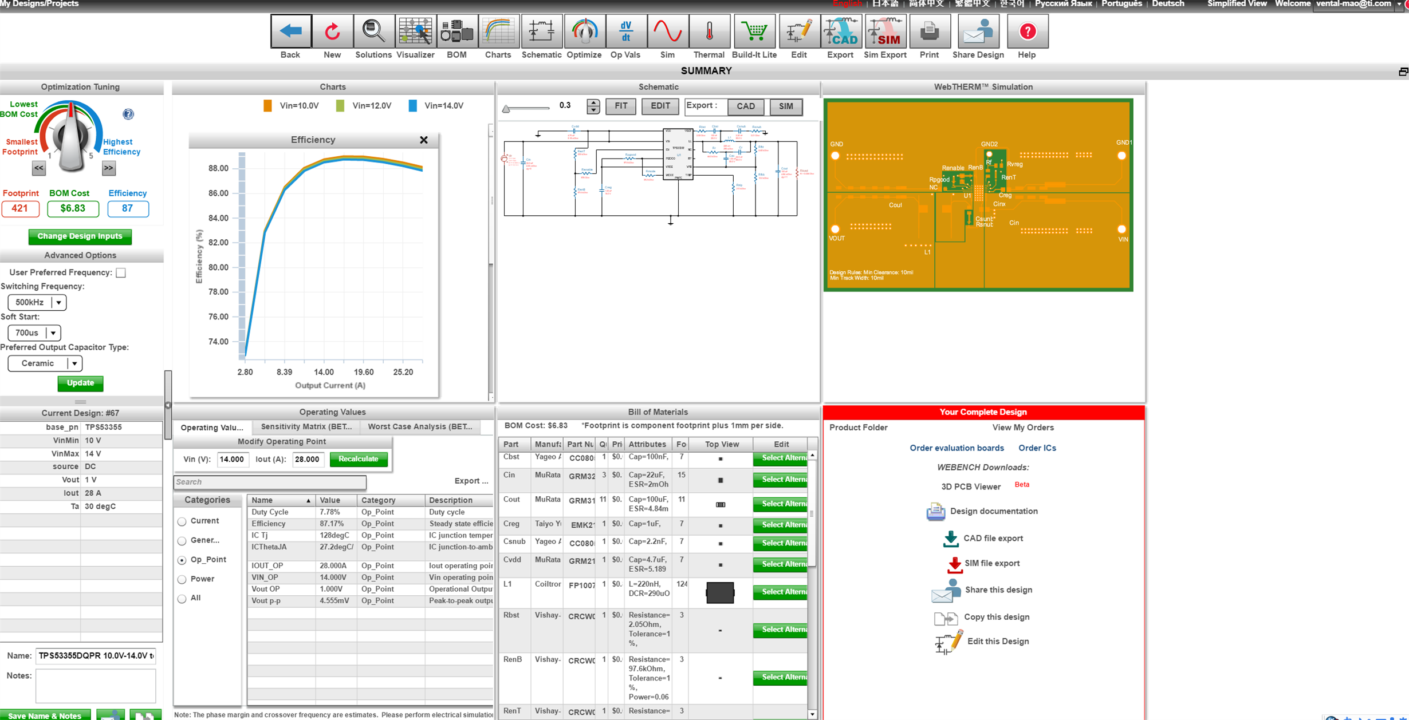Open the BOM toolbar icon
Image resolution: width=1409 pixels, height=720 pixels.
point(456,31)
